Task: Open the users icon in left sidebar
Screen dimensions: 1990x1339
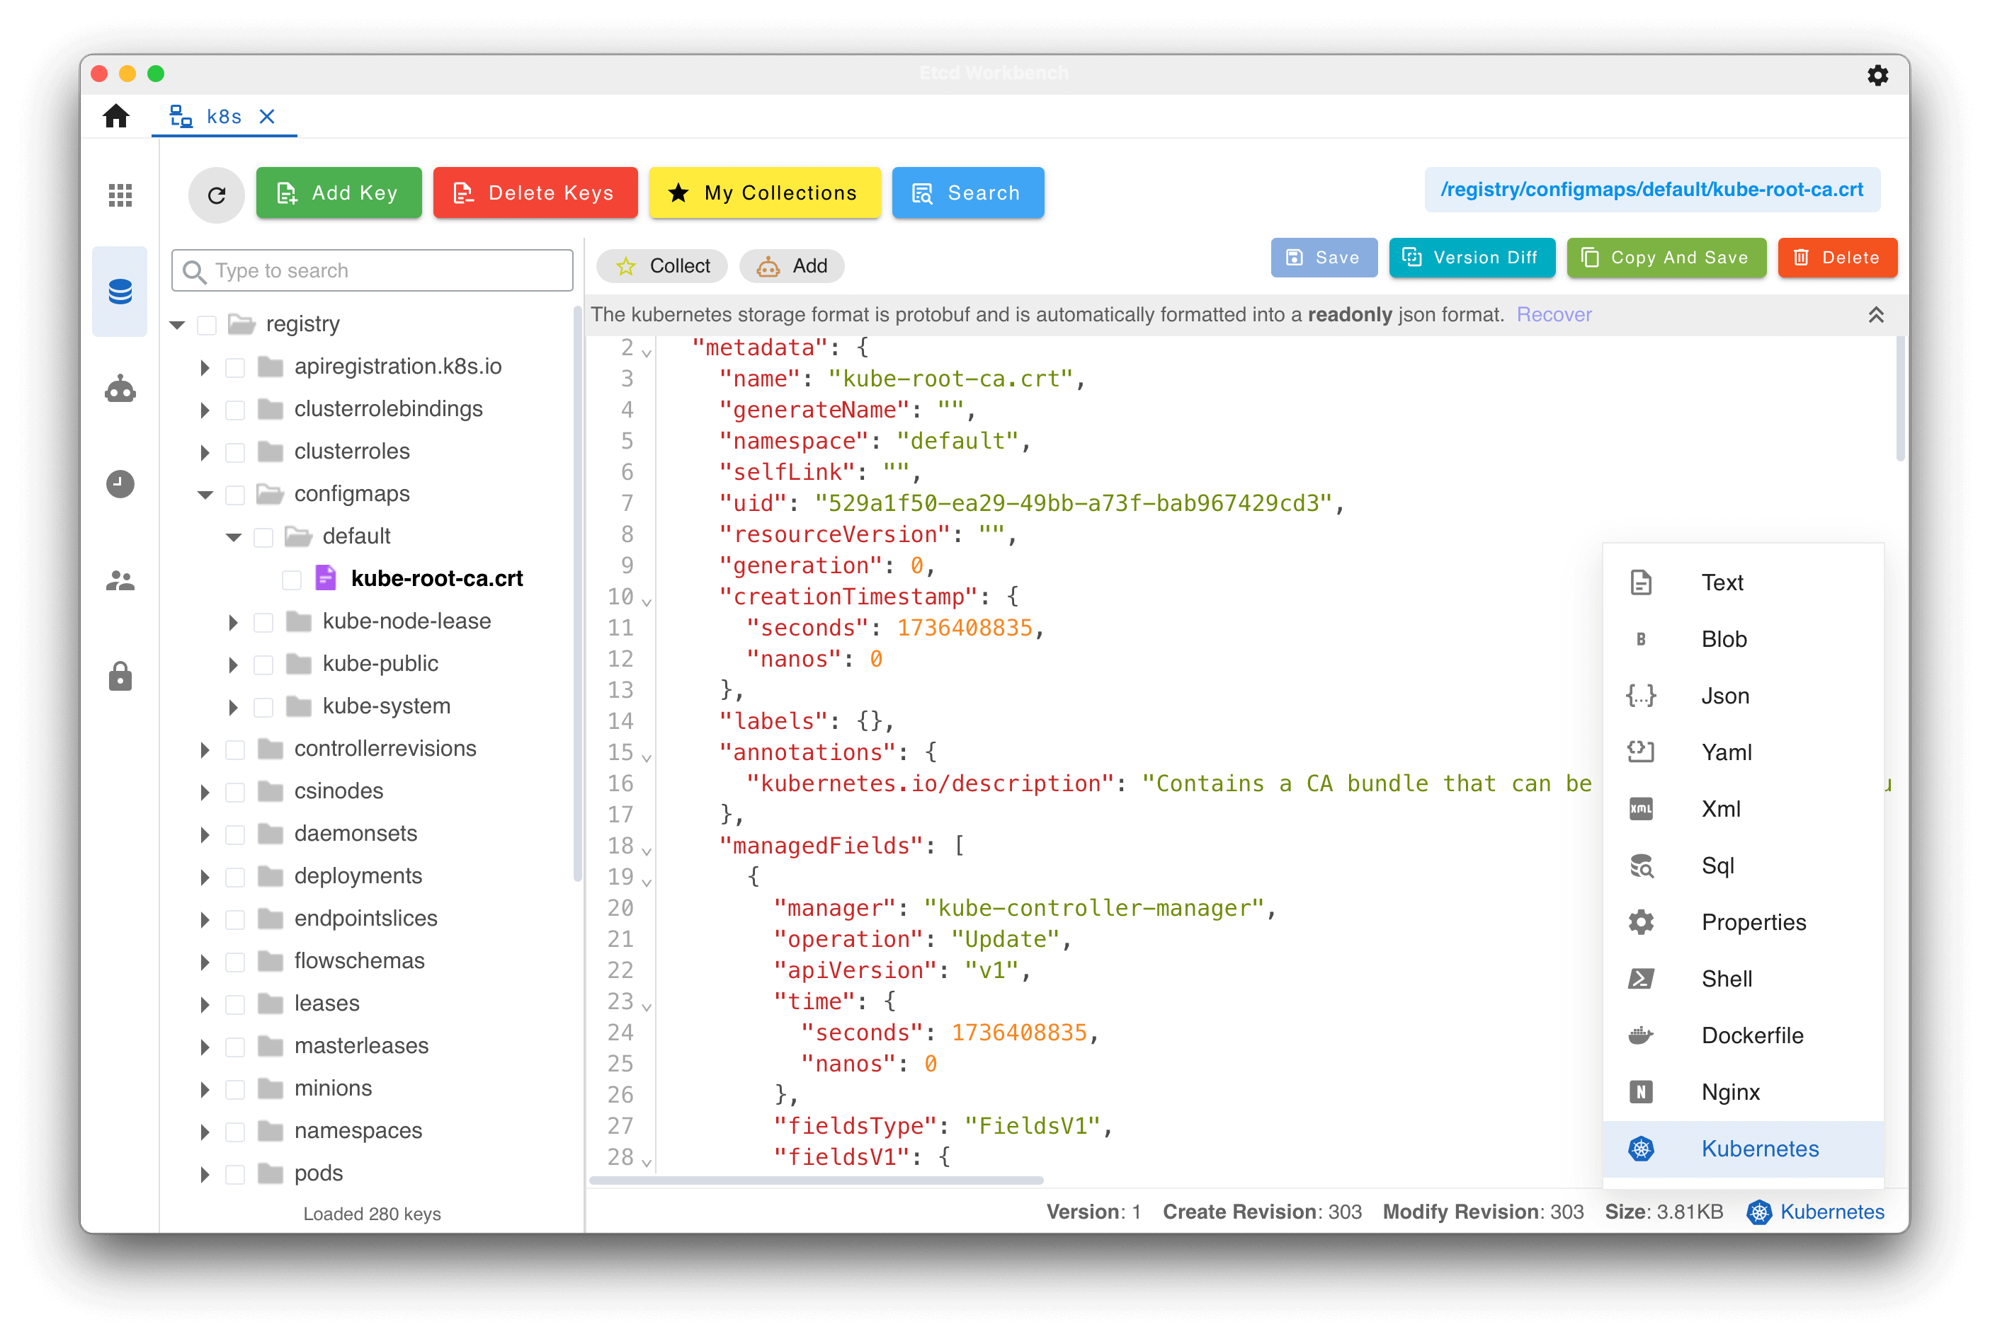Action: point(120,581)
